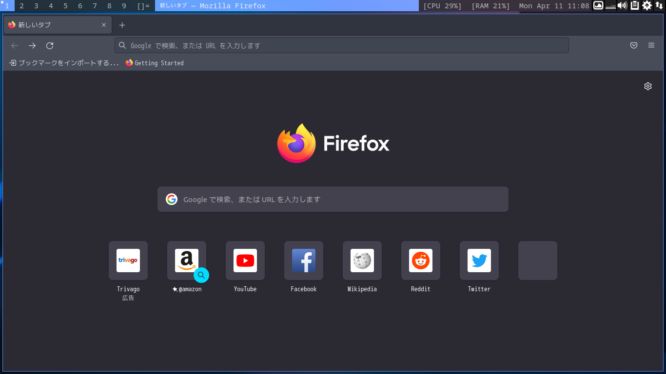666x374 pixels.
Task: Open the system monitor graph tray icon
Action: pyautogui.click(x=598, y=5)
